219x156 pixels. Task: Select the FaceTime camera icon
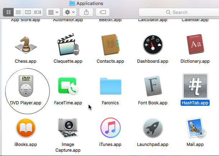[x=68, y=86]
